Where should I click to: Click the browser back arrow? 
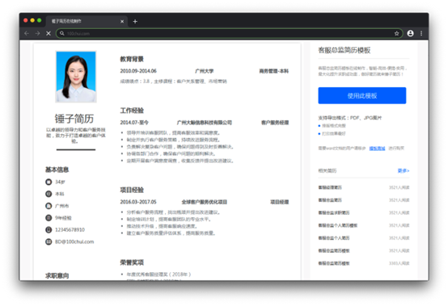(27, 33)
